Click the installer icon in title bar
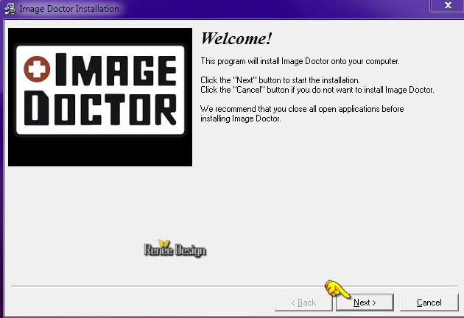Viewport: 464px width, 318px height. (x=10, y=9)
